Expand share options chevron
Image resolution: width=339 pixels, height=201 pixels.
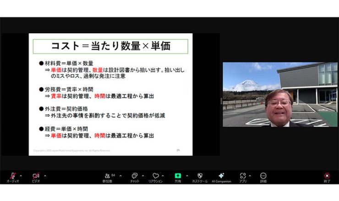(x=186, y=175)
